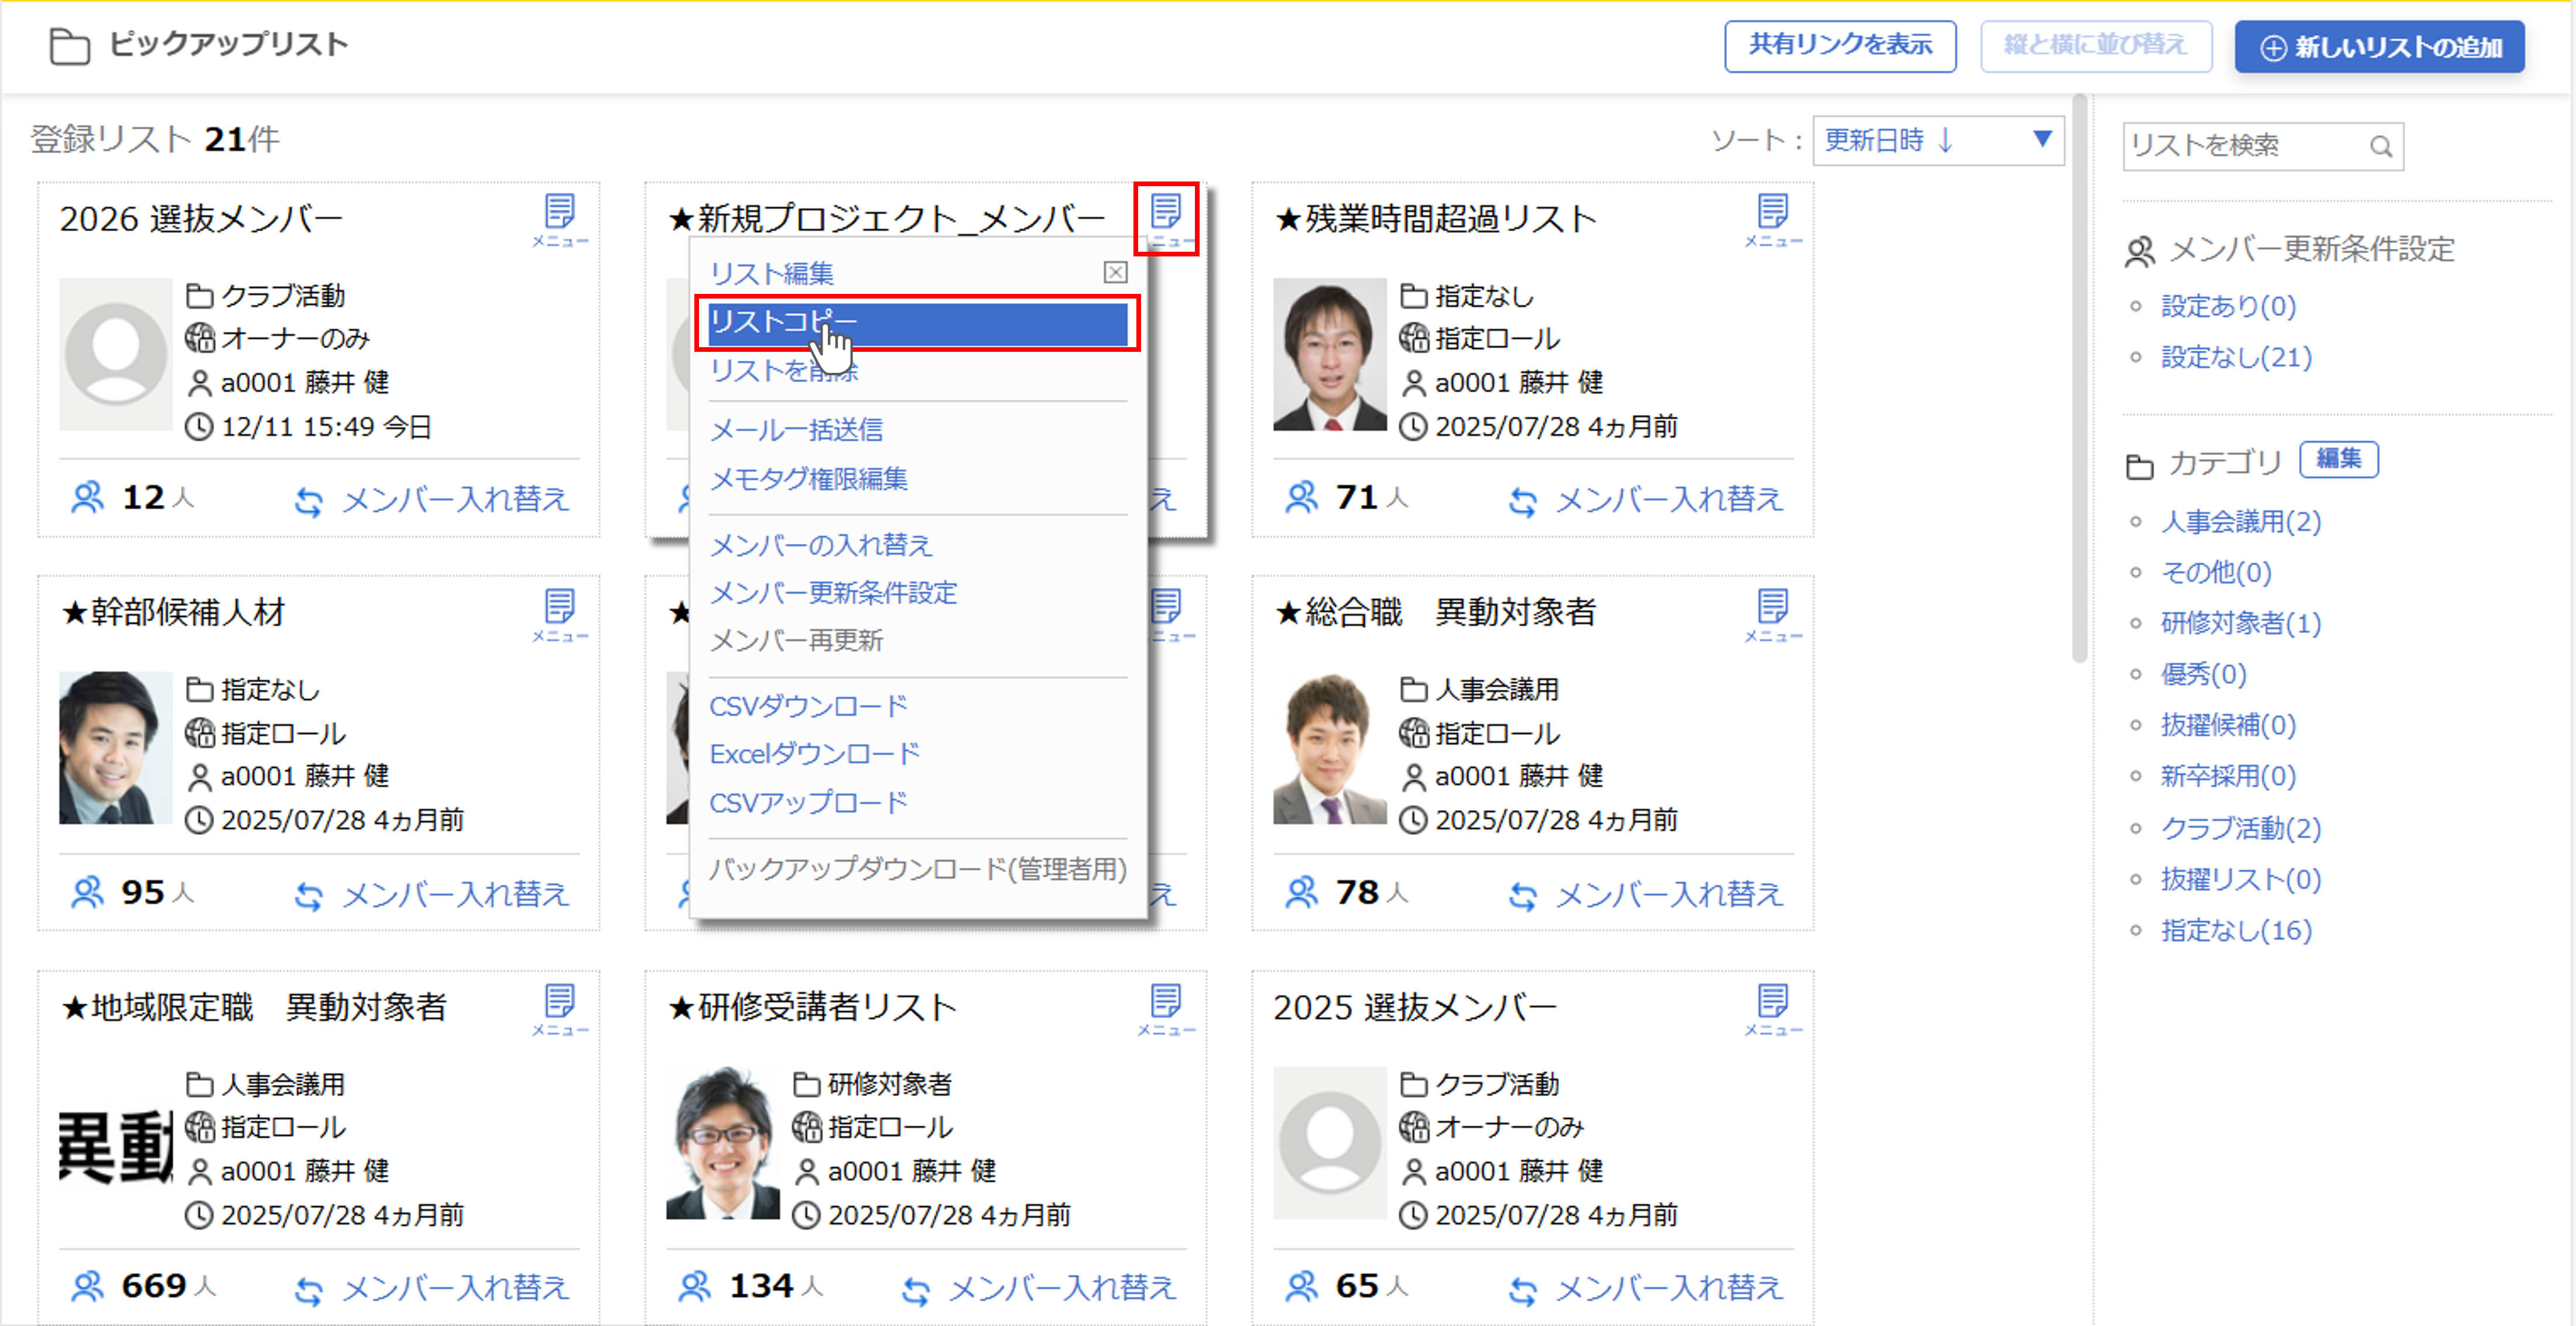Click the vertical scrollbar of the list area
The width and height of the screenshot is (2576, 1326).
[x=2079, y=380]
